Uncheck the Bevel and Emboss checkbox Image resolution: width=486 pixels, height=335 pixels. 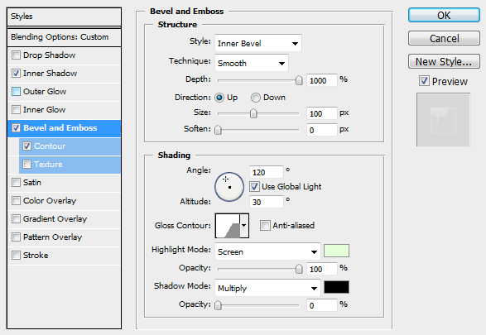[16, 128]
